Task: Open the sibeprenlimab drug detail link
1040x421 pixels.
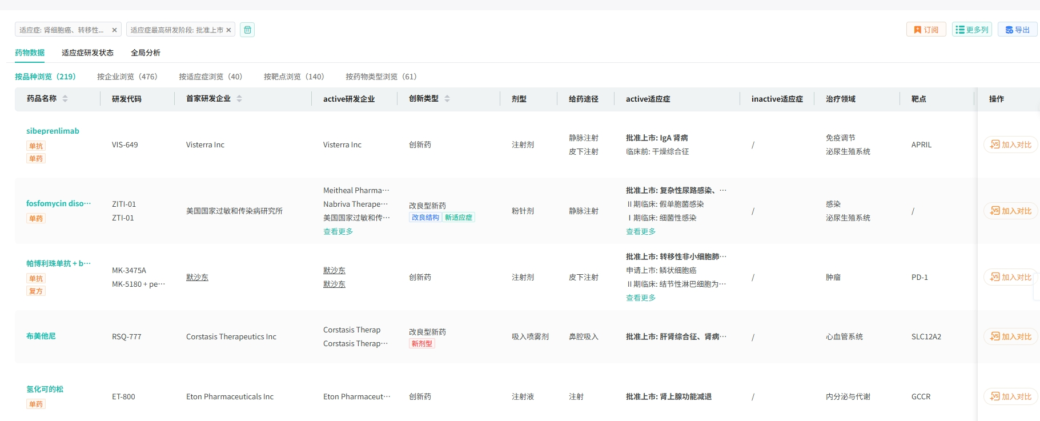Action: pyautogui.click(x=53, y=131)
